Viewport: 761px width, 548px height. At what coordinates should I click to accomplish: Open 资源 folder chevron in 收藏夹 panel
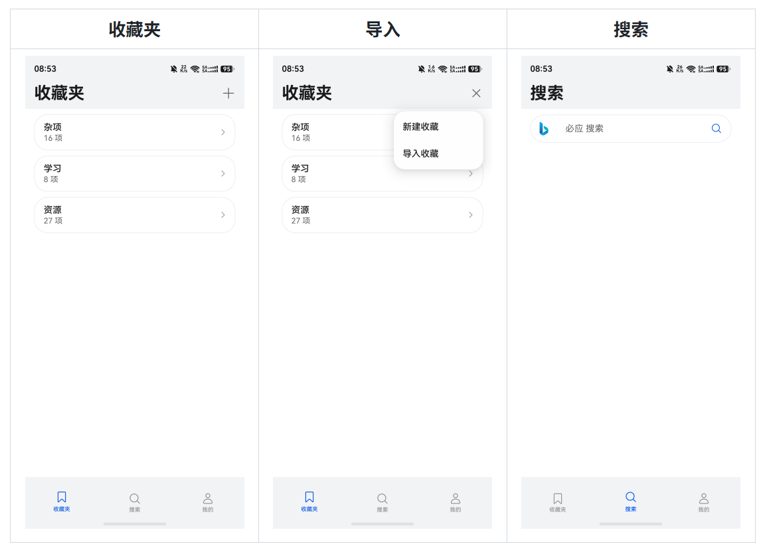222,215
